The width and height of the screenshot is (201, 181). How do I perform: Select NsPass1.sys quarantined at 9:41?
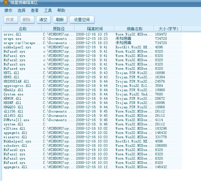click(92, 56)
